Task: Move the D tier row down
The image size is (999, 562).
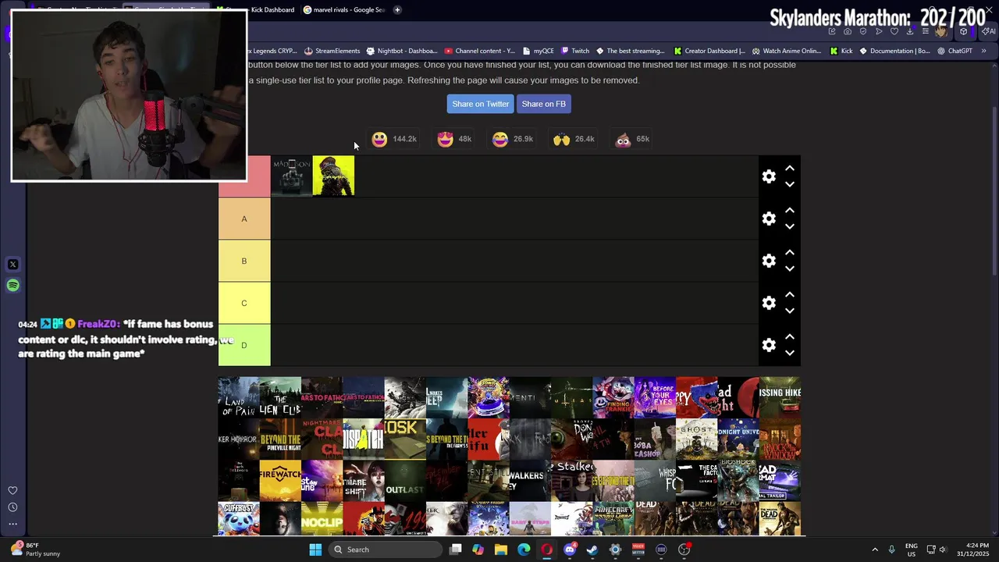Action: tap(790, 354)
